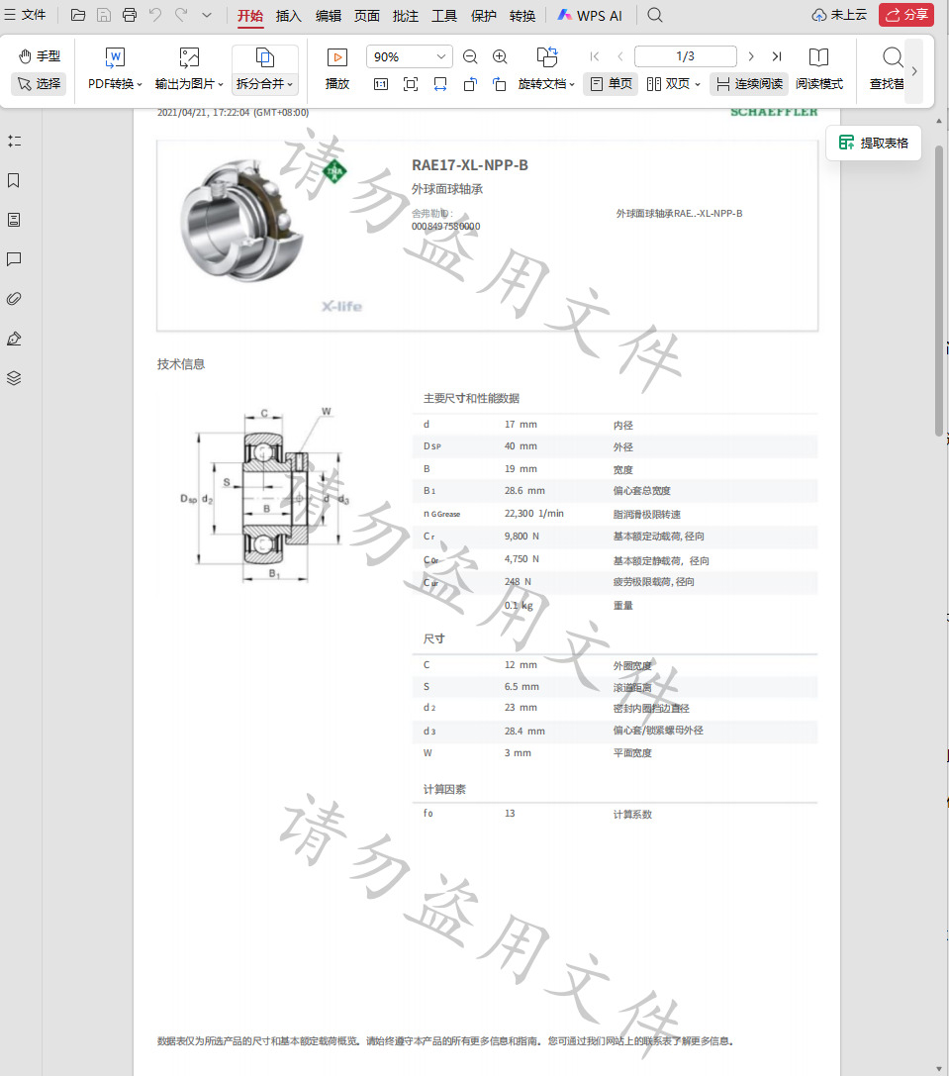Open WPS AI assistant
Image resolution: width=949 pixels, height=1076 pixels.
(x=590, y=15)
